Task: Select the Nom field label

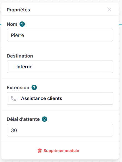Action: (x=12, y=24)
